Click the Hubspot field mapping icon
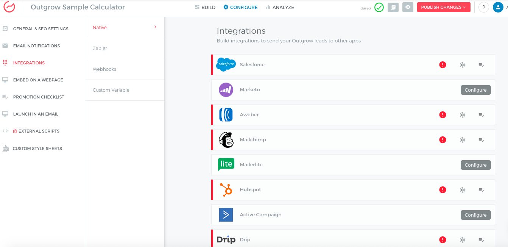Screen dimensions: 508x247 pos(482,190)
